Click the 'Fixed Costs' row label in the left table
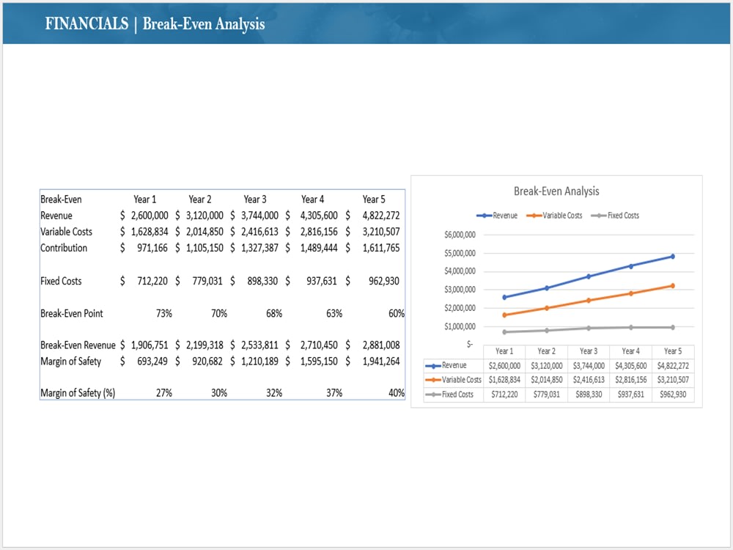 [62, 281]
